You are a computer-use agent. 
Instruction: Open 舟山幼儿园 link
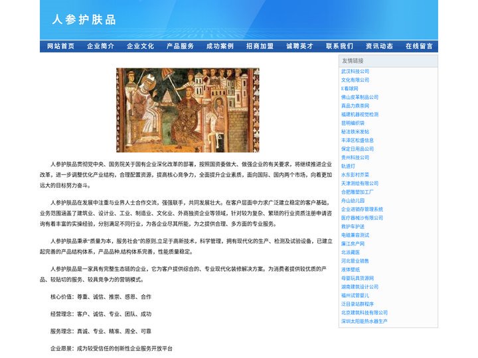coord(353,201)
